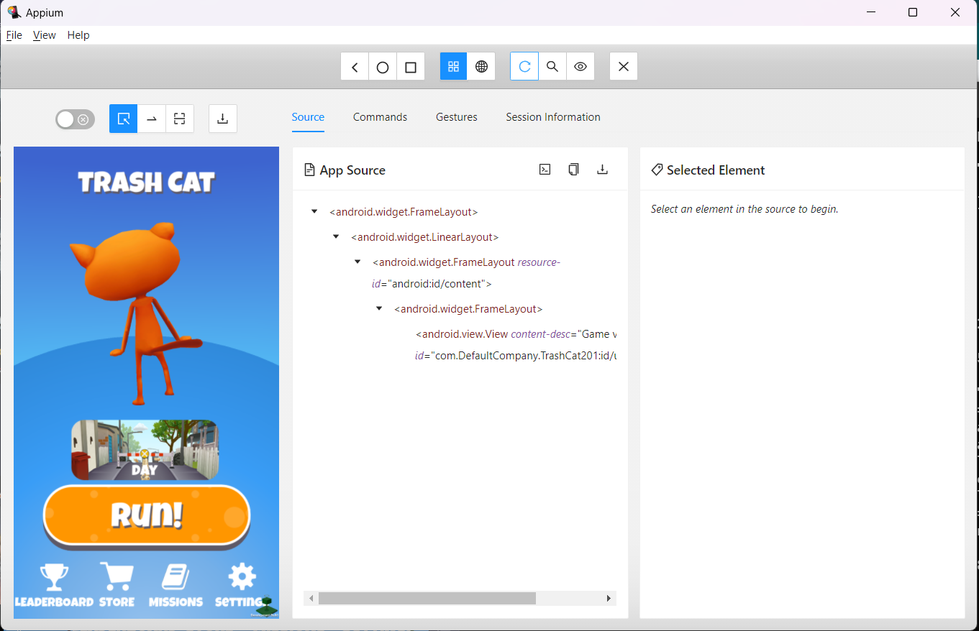Toggle the screenshot eye visibility icon
Screen dimensions: 979x631
580,65
